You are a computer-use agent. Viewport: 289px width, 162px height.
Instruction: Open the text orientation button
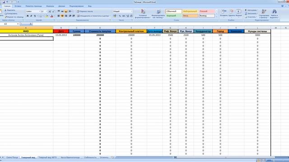[70, 11]
